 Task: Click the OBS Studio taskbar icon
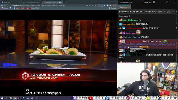(x=19, y=98)
